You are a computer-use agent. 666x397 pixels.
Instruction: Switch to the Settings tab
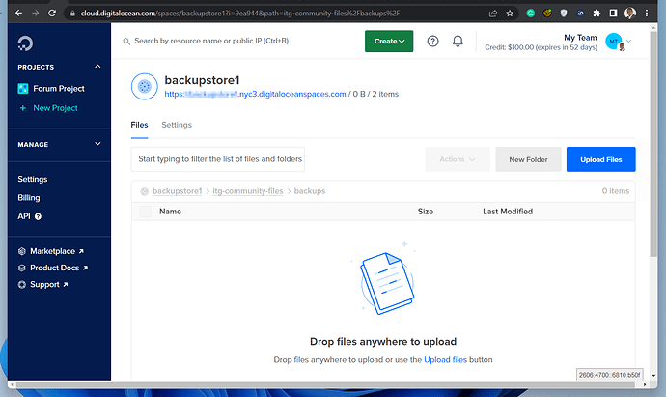pos(177,125)
